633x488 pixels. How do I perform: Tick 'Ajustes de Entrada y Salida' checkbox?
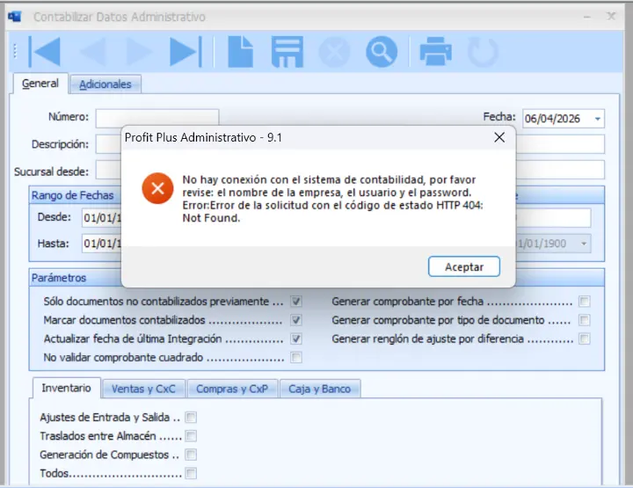point(191,418)
